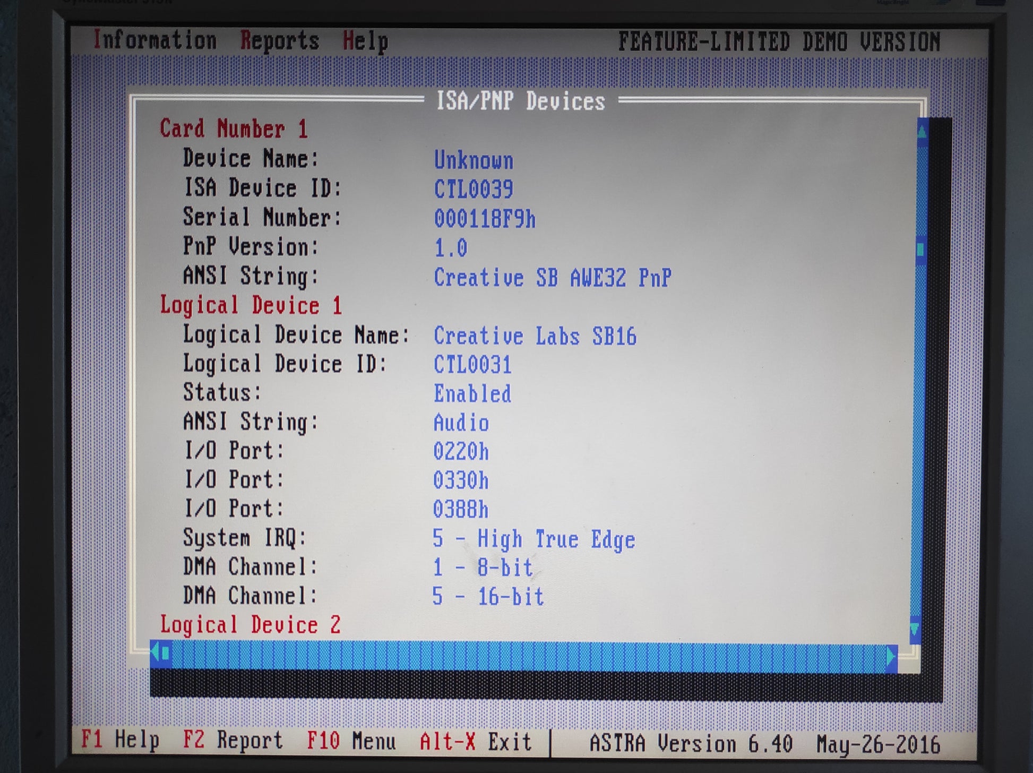Click DMA Channel value 5 - 16-bit

click(x=488, y=596)
